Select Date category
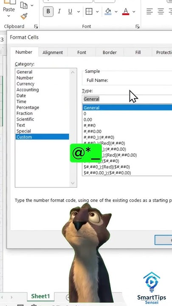The width and height of the screenshot is (172, 306). 42,96
